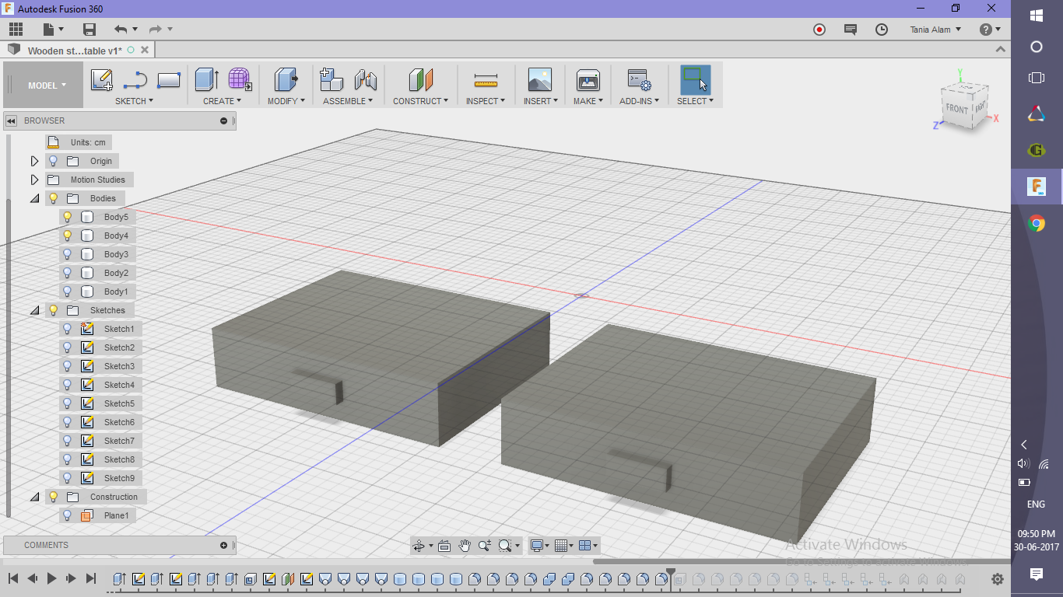Click the Select tool icon

(695, 80)
